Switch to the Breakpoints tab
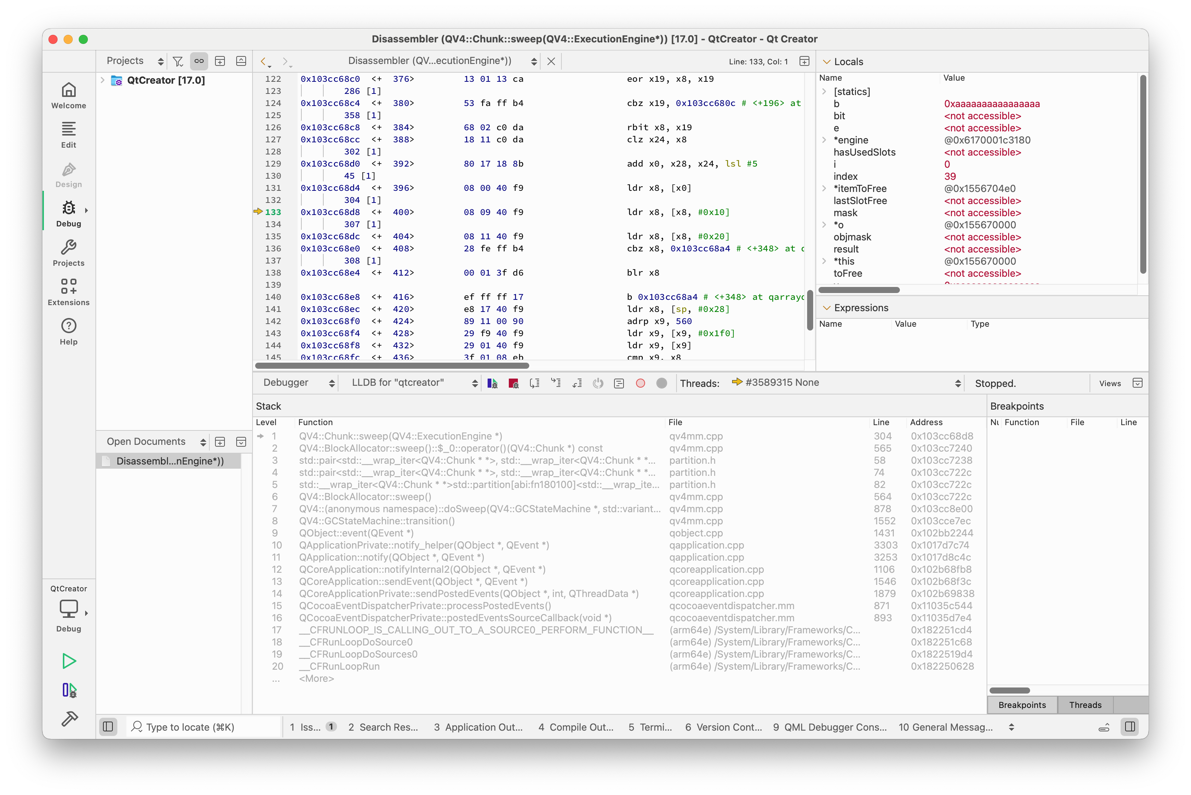Viewport: 1191px width, 795px height. tap(1022, 705)
